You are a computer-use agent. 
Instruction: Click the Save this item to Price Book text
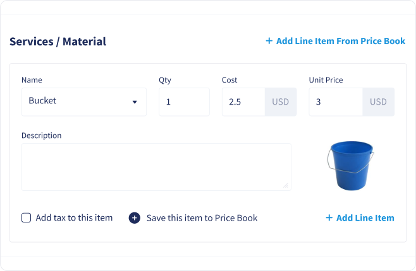pyautogui.click(x=202, y=218)
